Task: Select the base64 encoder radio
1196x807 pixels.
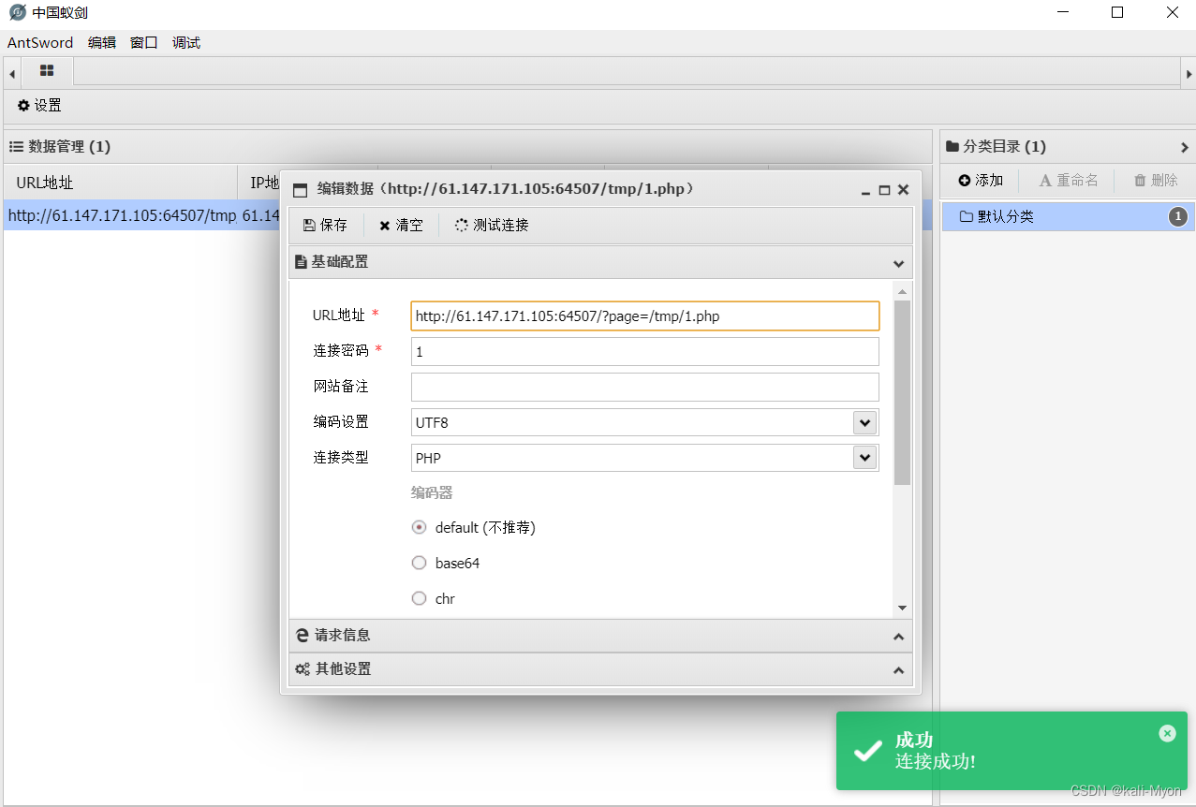Action: 420,563
